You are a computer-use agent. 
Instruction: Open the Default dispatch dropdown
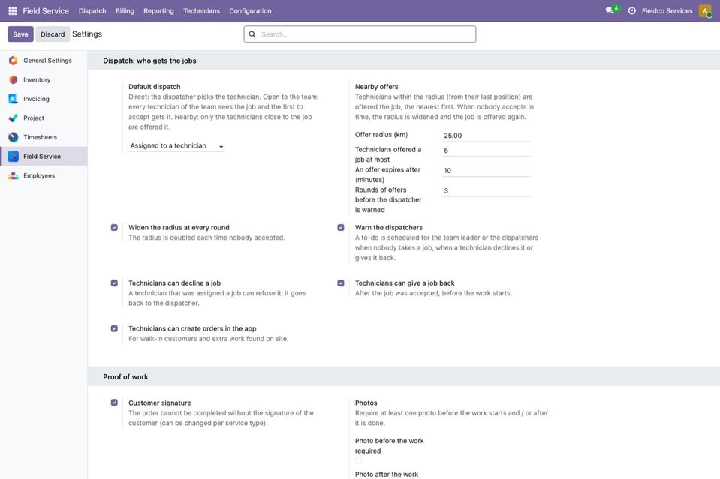176,145
